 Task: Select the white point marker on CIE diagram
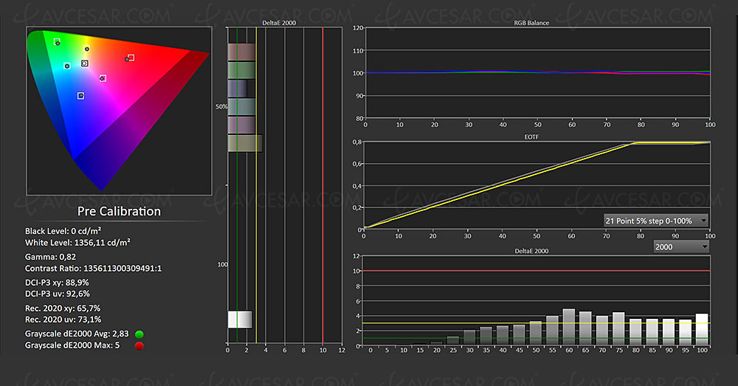pos(85,63)
